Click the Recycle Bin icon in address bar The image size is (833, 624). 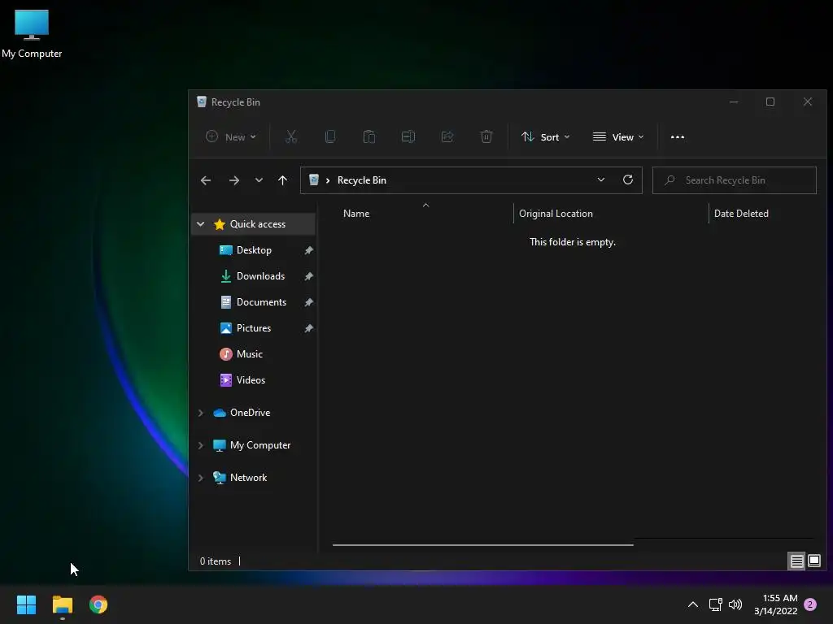(314, 180)
